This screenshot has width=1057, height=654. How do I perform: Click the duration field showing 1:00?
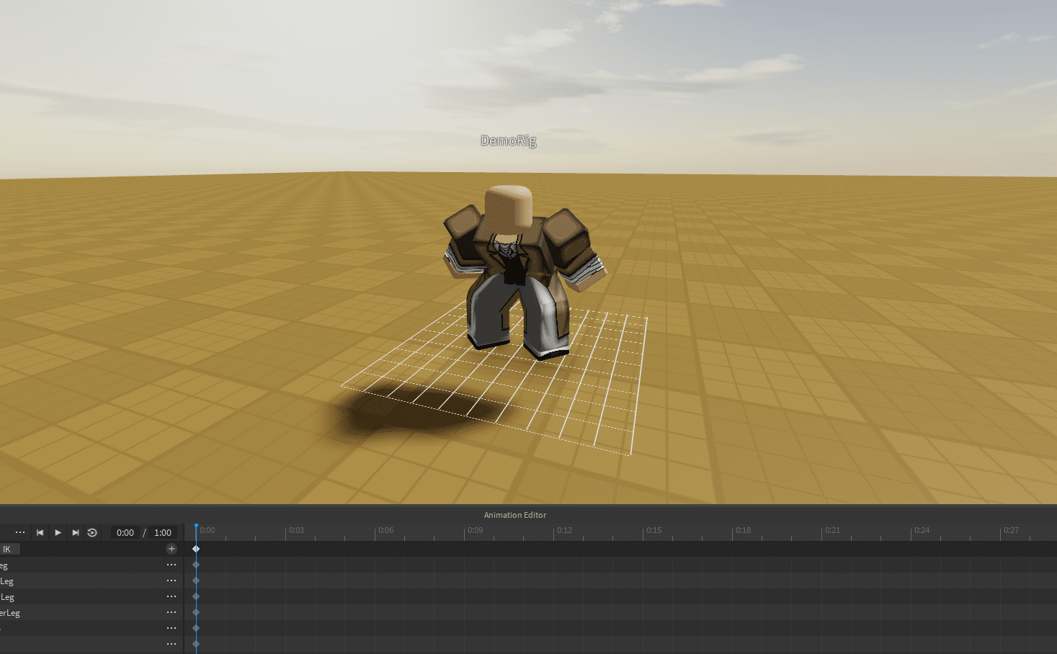(x=162, y=532)
